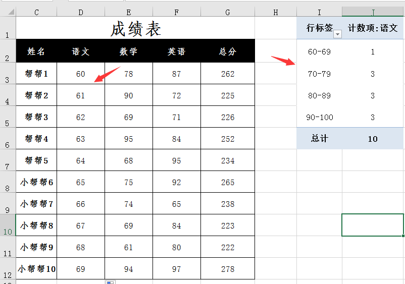
Task: Select the name cell 小帮帮10
Action: click(36, 268)
